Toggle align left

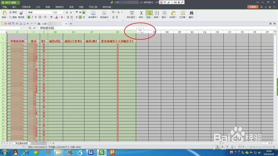click(x=77, y=17)
